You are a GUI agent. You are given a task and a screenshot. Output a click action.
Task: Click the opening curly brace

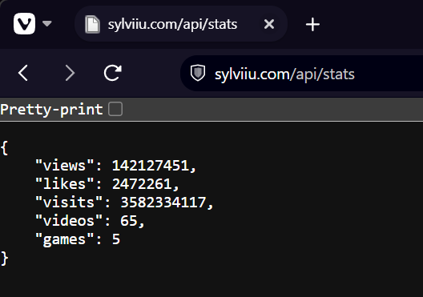pyautogui.click(x=4, y=147)
